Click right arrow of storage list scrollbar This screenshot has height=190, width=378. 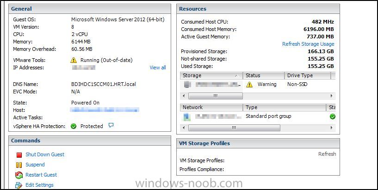[332, 96]
